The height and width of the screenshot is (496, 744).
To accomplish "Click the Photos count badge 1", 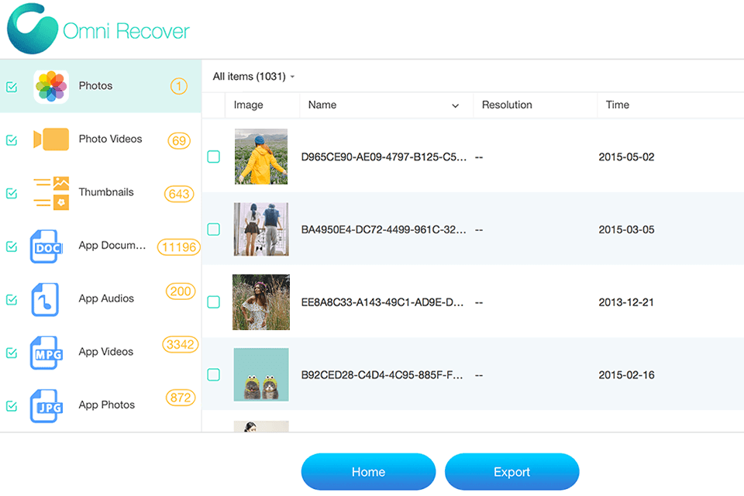I will [x=179, y=86].
